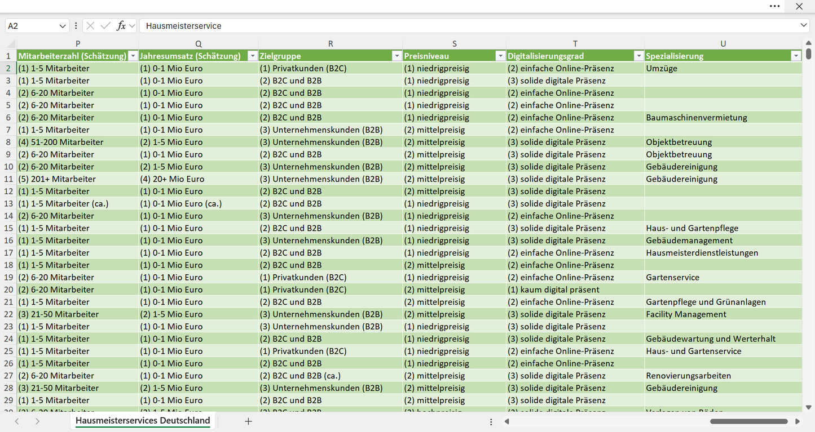Viewport: 815px width, 432px height.
Task: Expand the fx function dropdown arrow
Action: 132,26
